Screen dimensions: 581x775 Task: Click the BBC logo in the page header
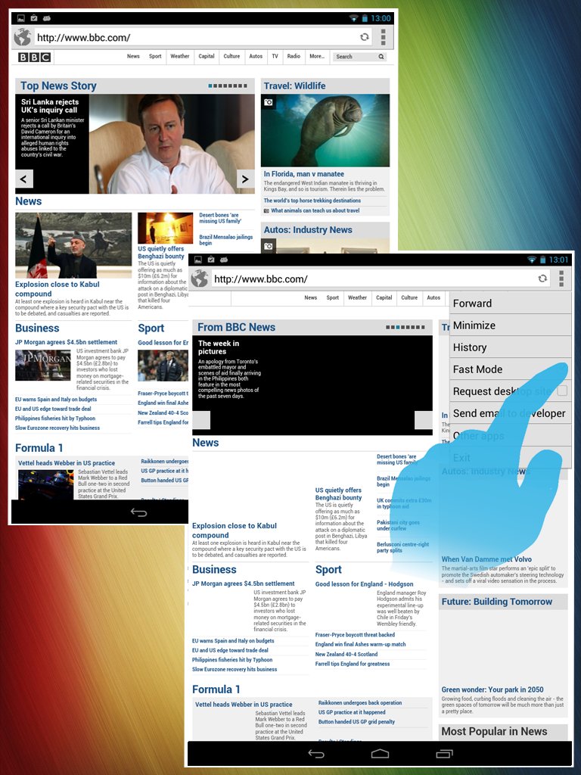[x=35, y=57]
